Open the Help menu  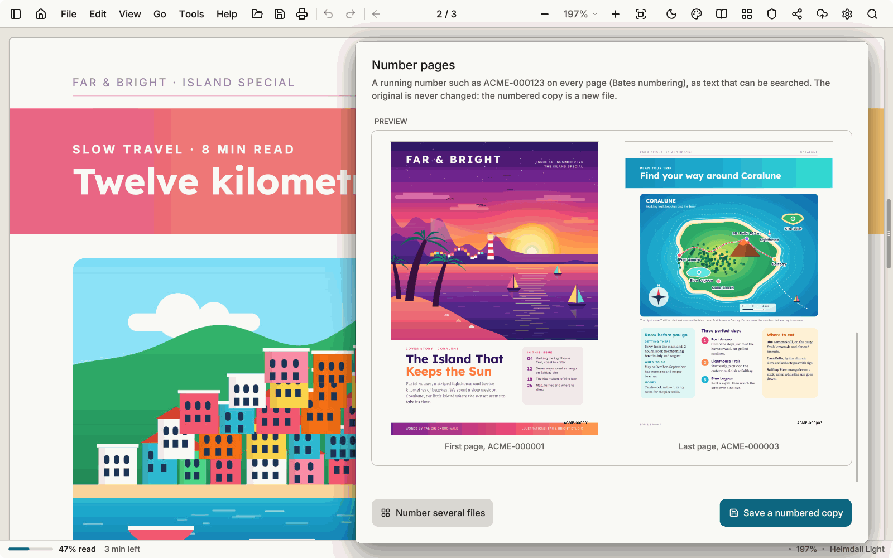(x=227, y=14)
